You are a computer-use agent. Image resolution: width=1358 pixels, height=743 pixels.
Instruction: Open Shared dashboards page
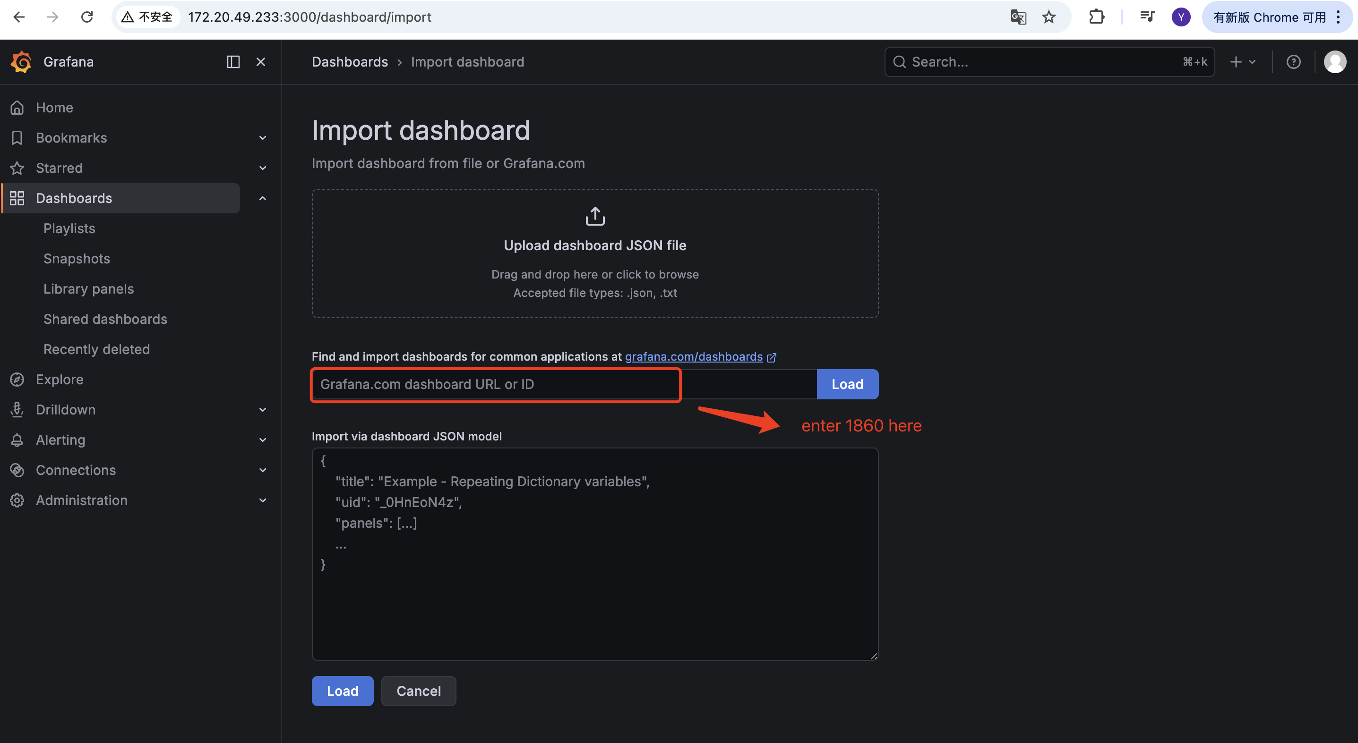105,319
